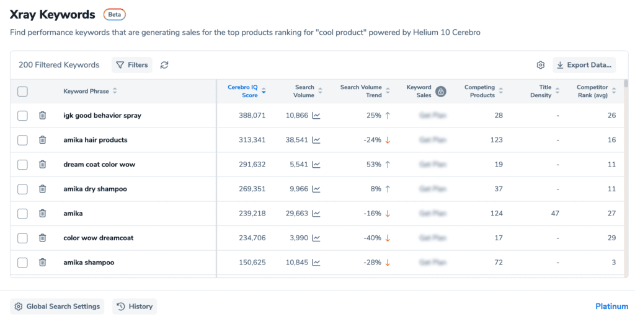Click competing products value 124

[x=495, y=214]
